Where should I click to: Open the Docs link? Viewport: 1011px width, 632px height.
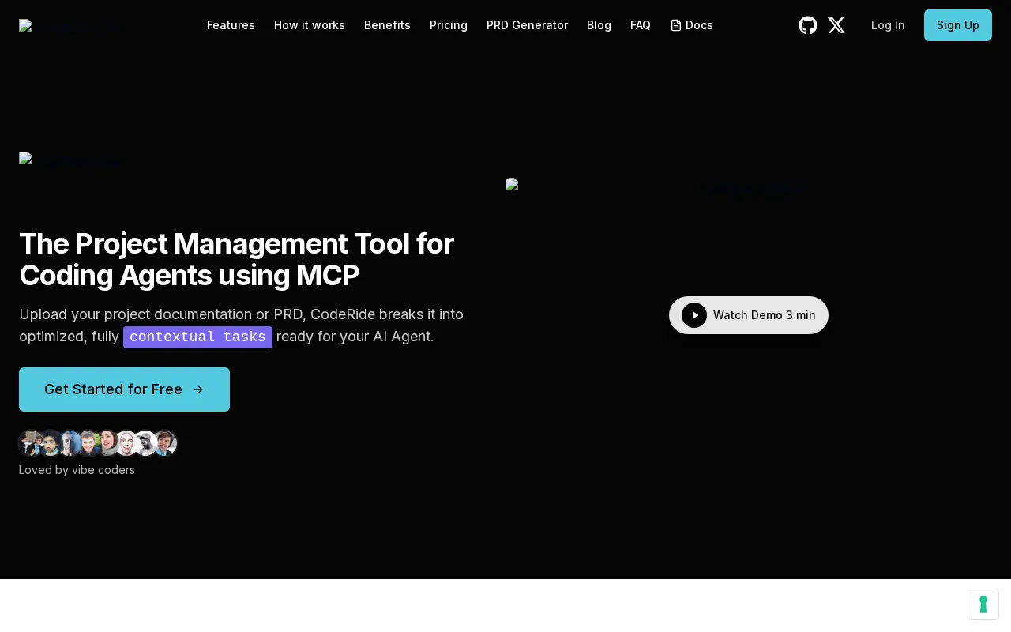[692, 25]
